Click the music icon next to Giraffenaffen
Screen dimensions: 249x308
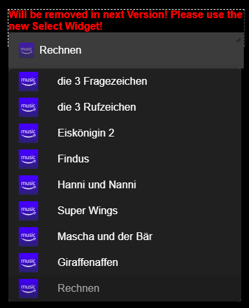click(x=28, y=263)
